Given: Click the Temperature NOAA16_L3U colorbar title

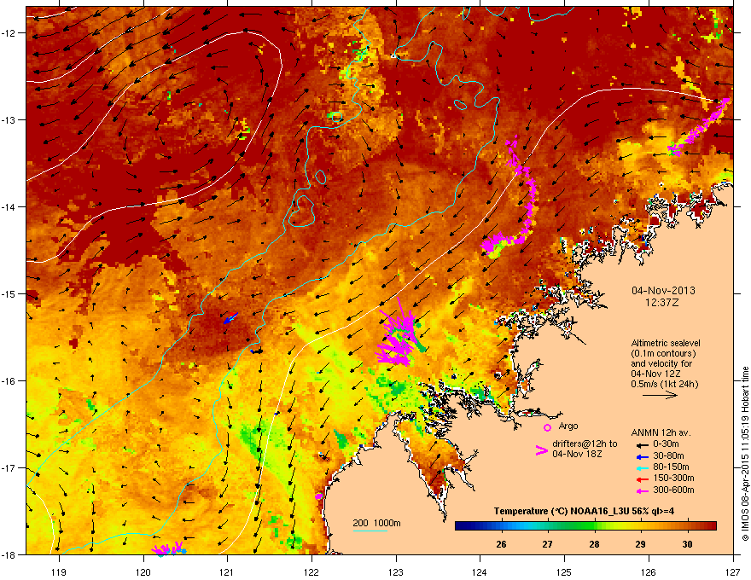Looking at the screenshot, I should pyautogui.click(x=584, y=511).
